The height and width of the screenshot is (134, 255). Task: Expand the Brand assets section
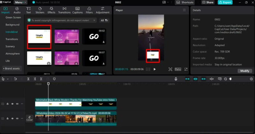pos(11,68)
